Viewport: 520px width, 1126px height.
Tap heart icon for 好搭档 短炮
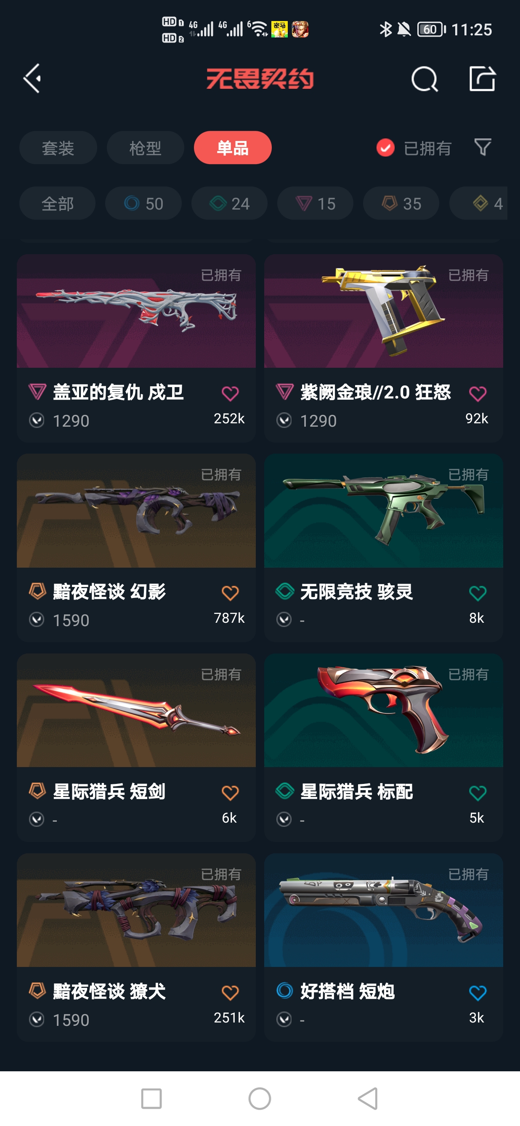click(478, 993)
